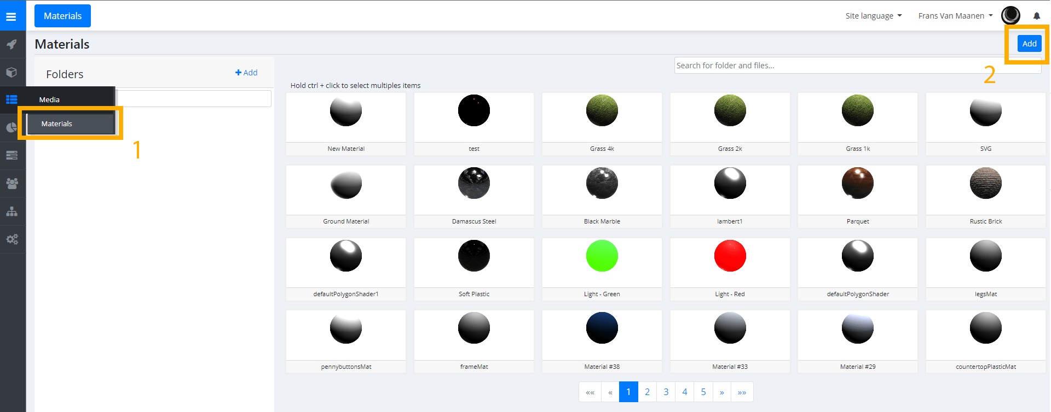The height and width of the screenshot is (412, 1051).
Task: Go to pagination page 4
Action: pyautogui.click(x=685, y=392)
